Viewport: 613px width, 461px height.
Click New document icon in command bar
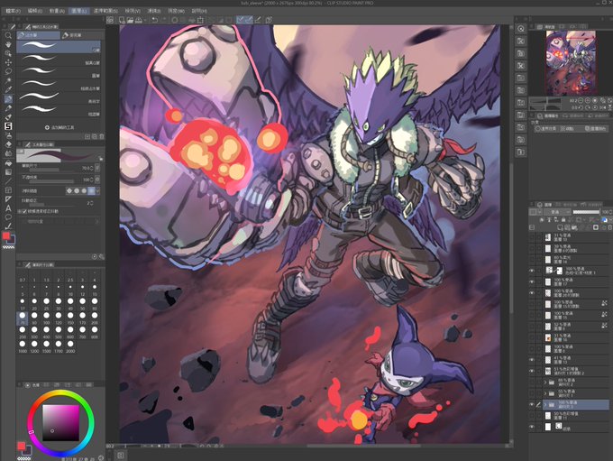(122, 20)
